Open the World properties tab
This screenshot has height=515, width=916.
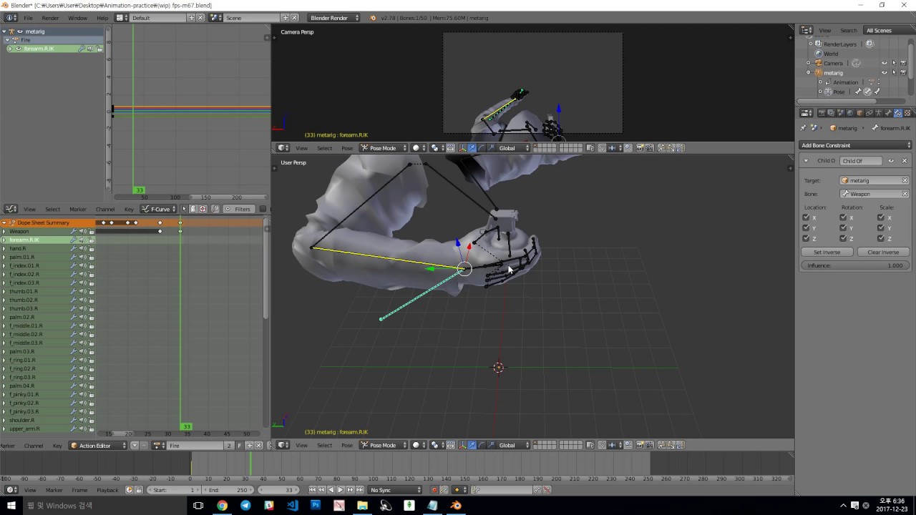coord(850,113)
